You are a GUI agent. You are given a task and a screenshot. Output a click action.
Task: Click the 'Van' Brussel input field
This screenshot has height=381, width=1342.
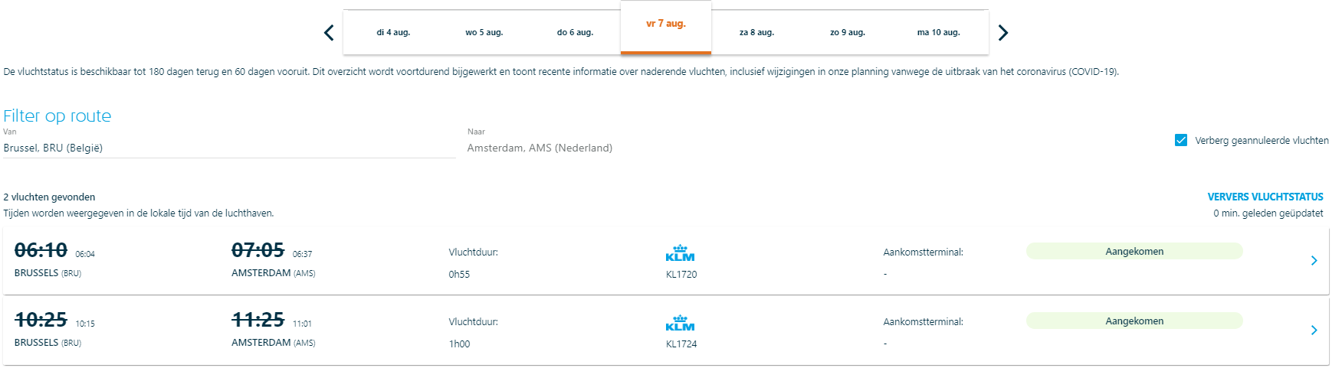click(x=228, y=148)
